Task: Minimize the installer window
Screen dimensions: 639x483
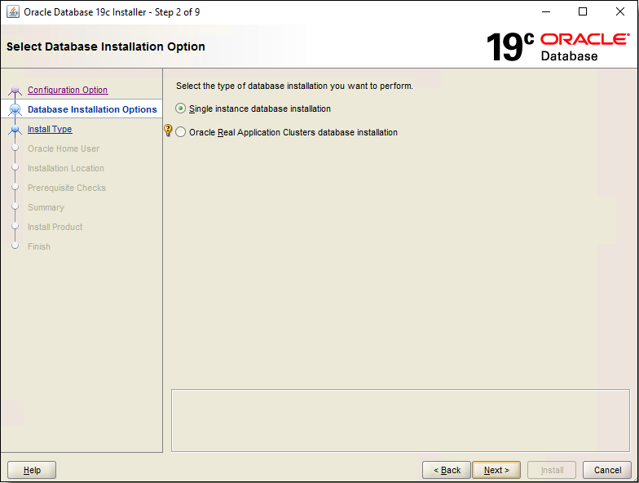Action: coord(546,11)
